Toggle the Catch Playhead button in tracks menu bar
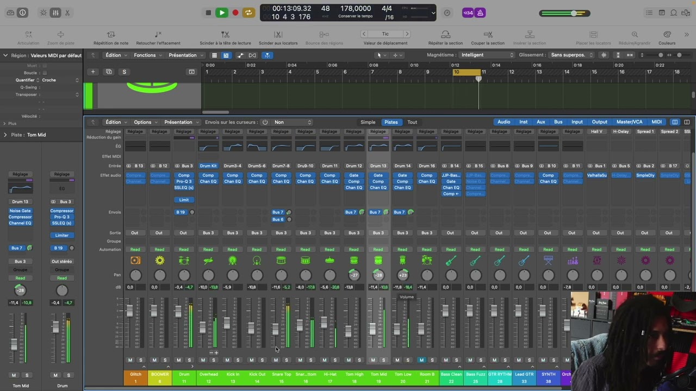 point(266,55)
